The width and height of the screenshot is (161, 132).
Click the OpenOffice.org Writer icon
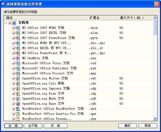tap(18, 78)
